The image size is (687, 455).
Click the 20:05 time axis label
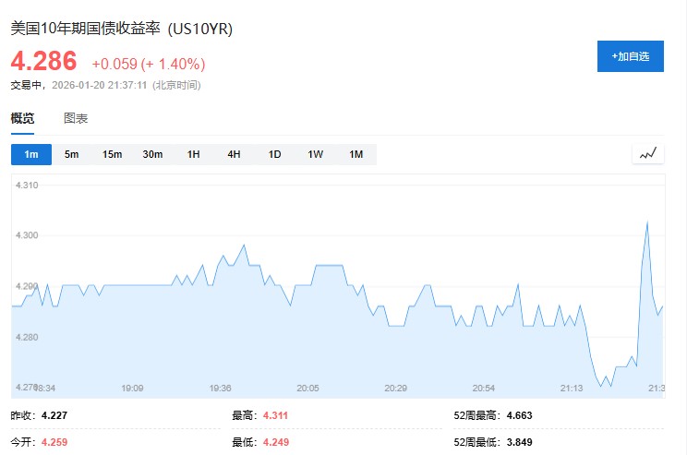click(x=307, y=389)
